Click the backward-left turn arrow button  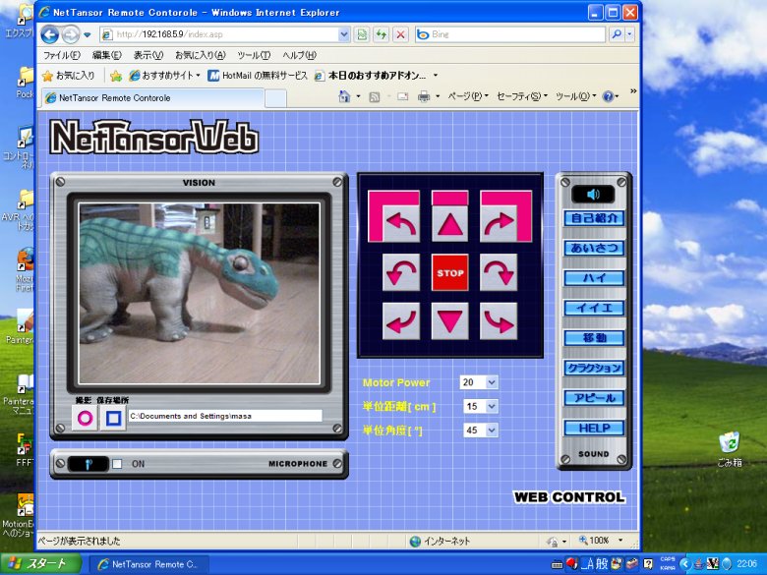pos(401,321)
